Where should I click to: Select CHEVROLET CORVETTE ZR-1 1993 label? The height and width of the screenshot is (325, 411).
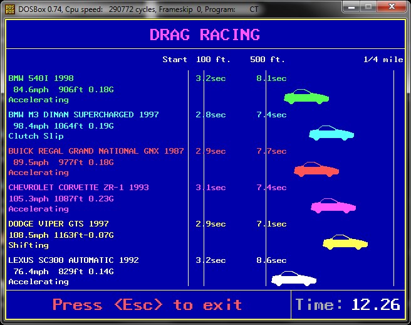point(78,188)
